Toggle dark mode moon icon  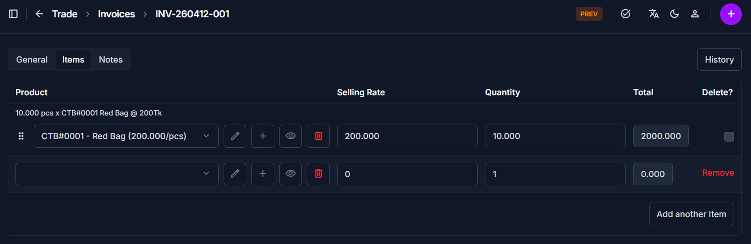coord(675,14)
